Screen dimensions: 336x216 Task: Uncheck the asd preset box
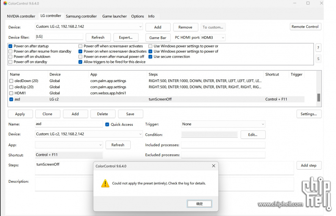pos(11,99)
